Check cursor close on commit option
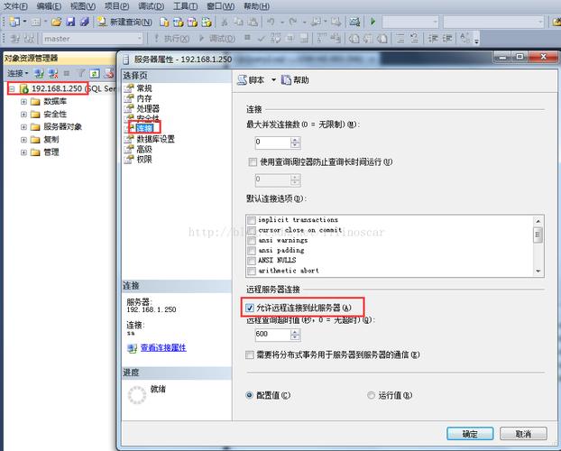 [x=252, y=230]
